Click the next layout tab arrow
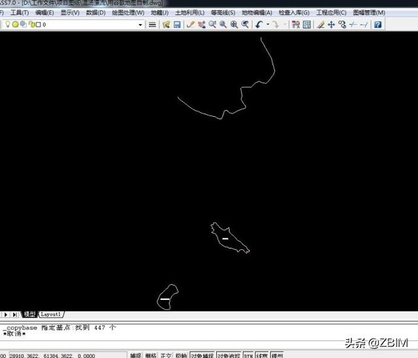 [5, 314]
